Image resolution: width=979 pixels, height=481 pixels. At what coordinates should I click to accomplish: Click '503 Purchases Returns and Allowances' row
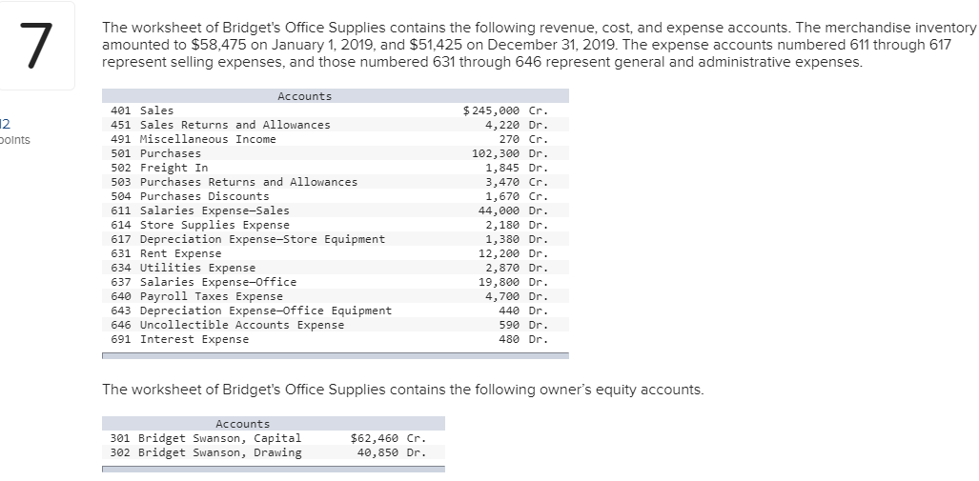pos(336,182)
